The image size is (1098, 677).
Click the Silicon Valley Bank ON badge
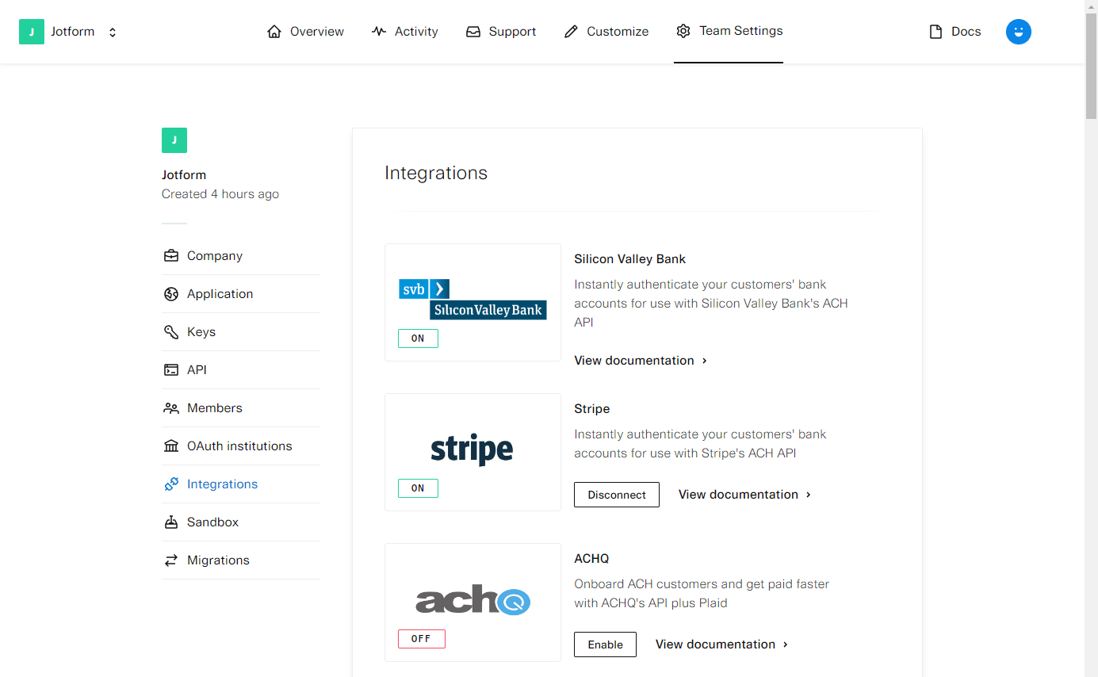coord(418,338)
